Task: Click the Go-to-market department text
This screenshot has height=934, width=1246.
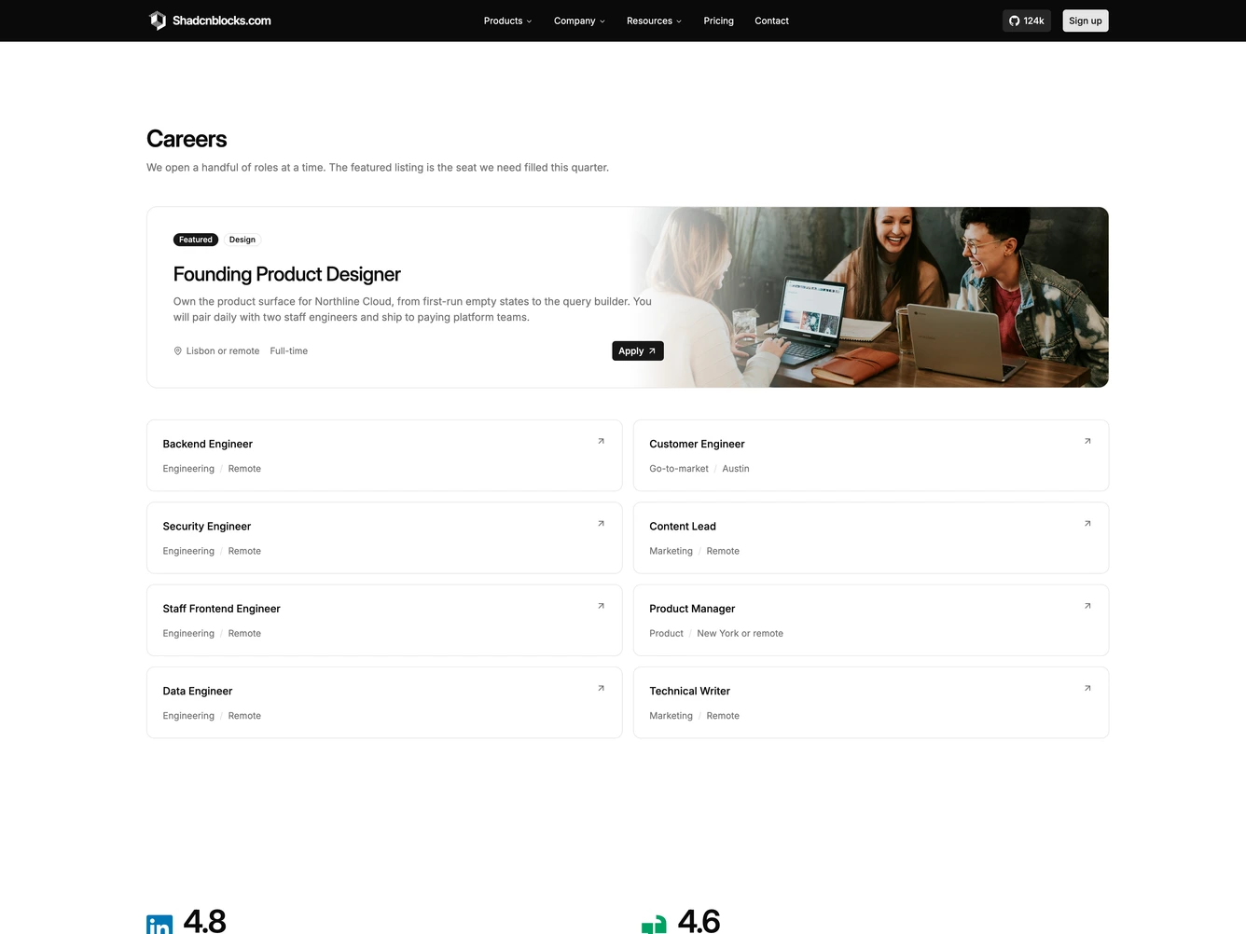Action: (679, 469)
